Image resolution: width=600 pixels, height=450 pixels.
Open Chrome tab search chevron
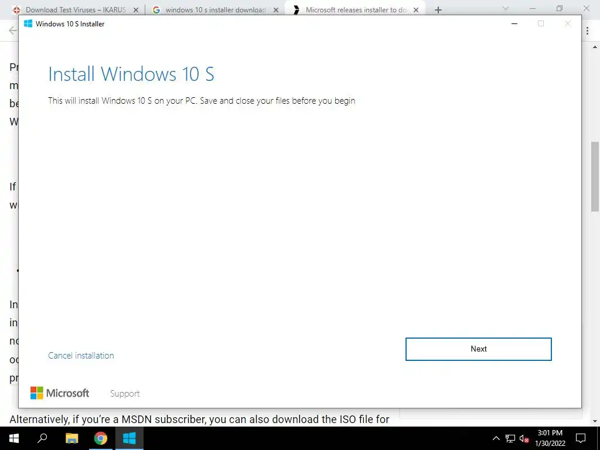[x=506, y=8]
